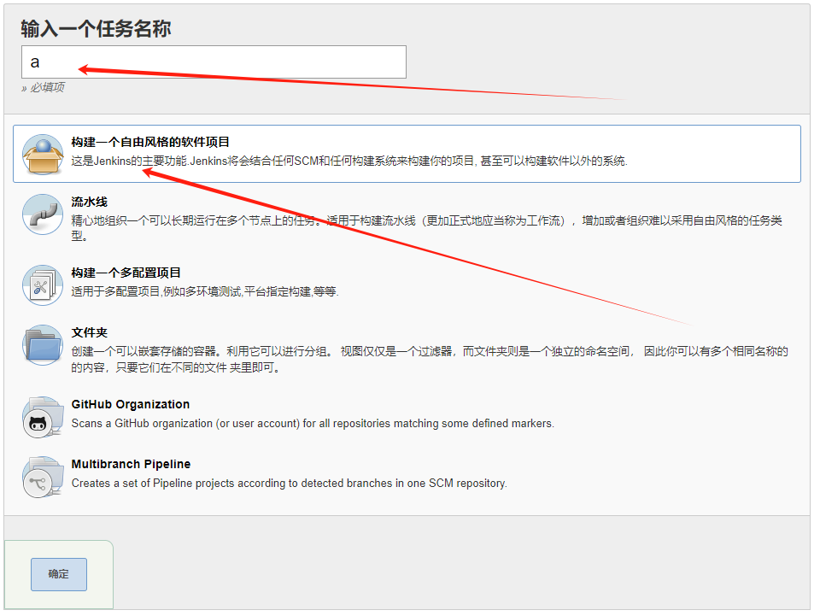The image size is (820, 616).
Task: Choose 构建一个多配置项目 title
Action: 126,273
